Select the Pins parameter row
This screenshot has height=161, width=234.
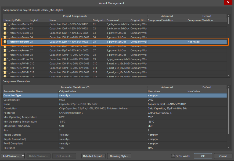[115, 130]
